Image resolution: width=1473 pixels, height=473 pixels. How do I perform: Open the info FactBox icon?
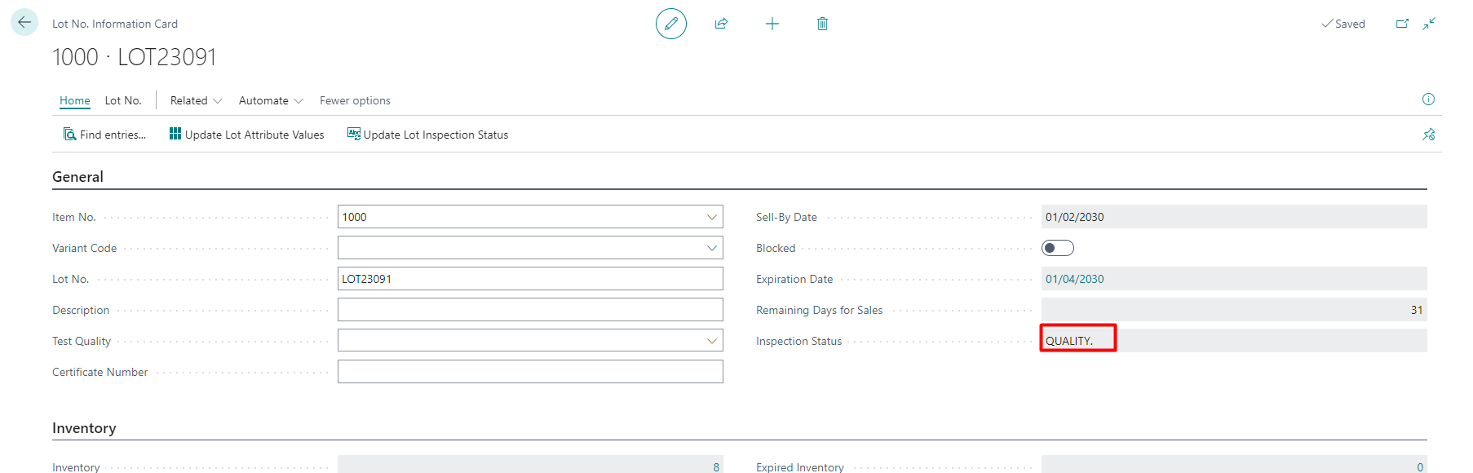click(1428, 99)
